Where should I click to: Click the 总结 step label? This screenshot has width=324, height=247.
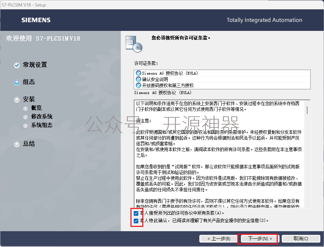29,144
